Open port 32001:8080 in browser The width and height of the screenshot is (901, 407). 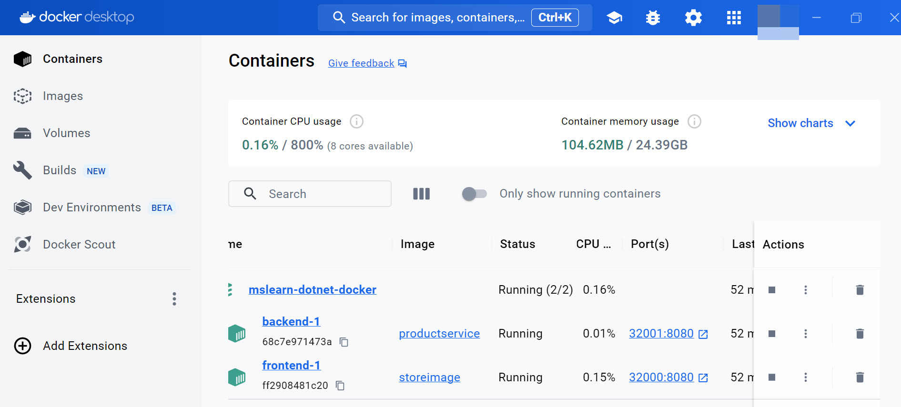point(668,334)
